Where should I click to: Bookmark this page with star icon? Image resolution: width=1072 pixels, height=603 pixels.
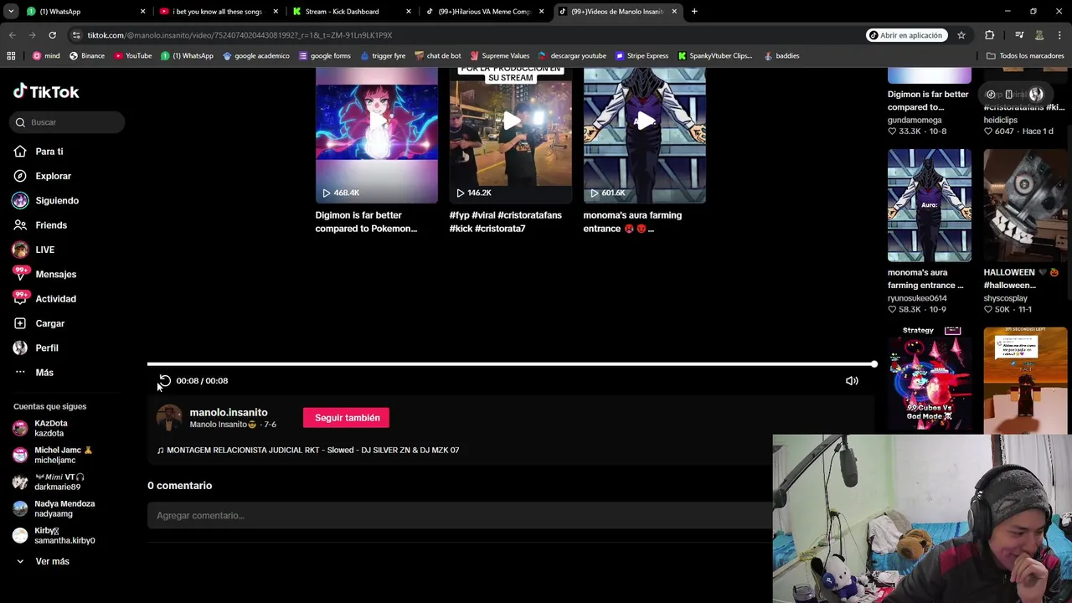tap(961, 35)
